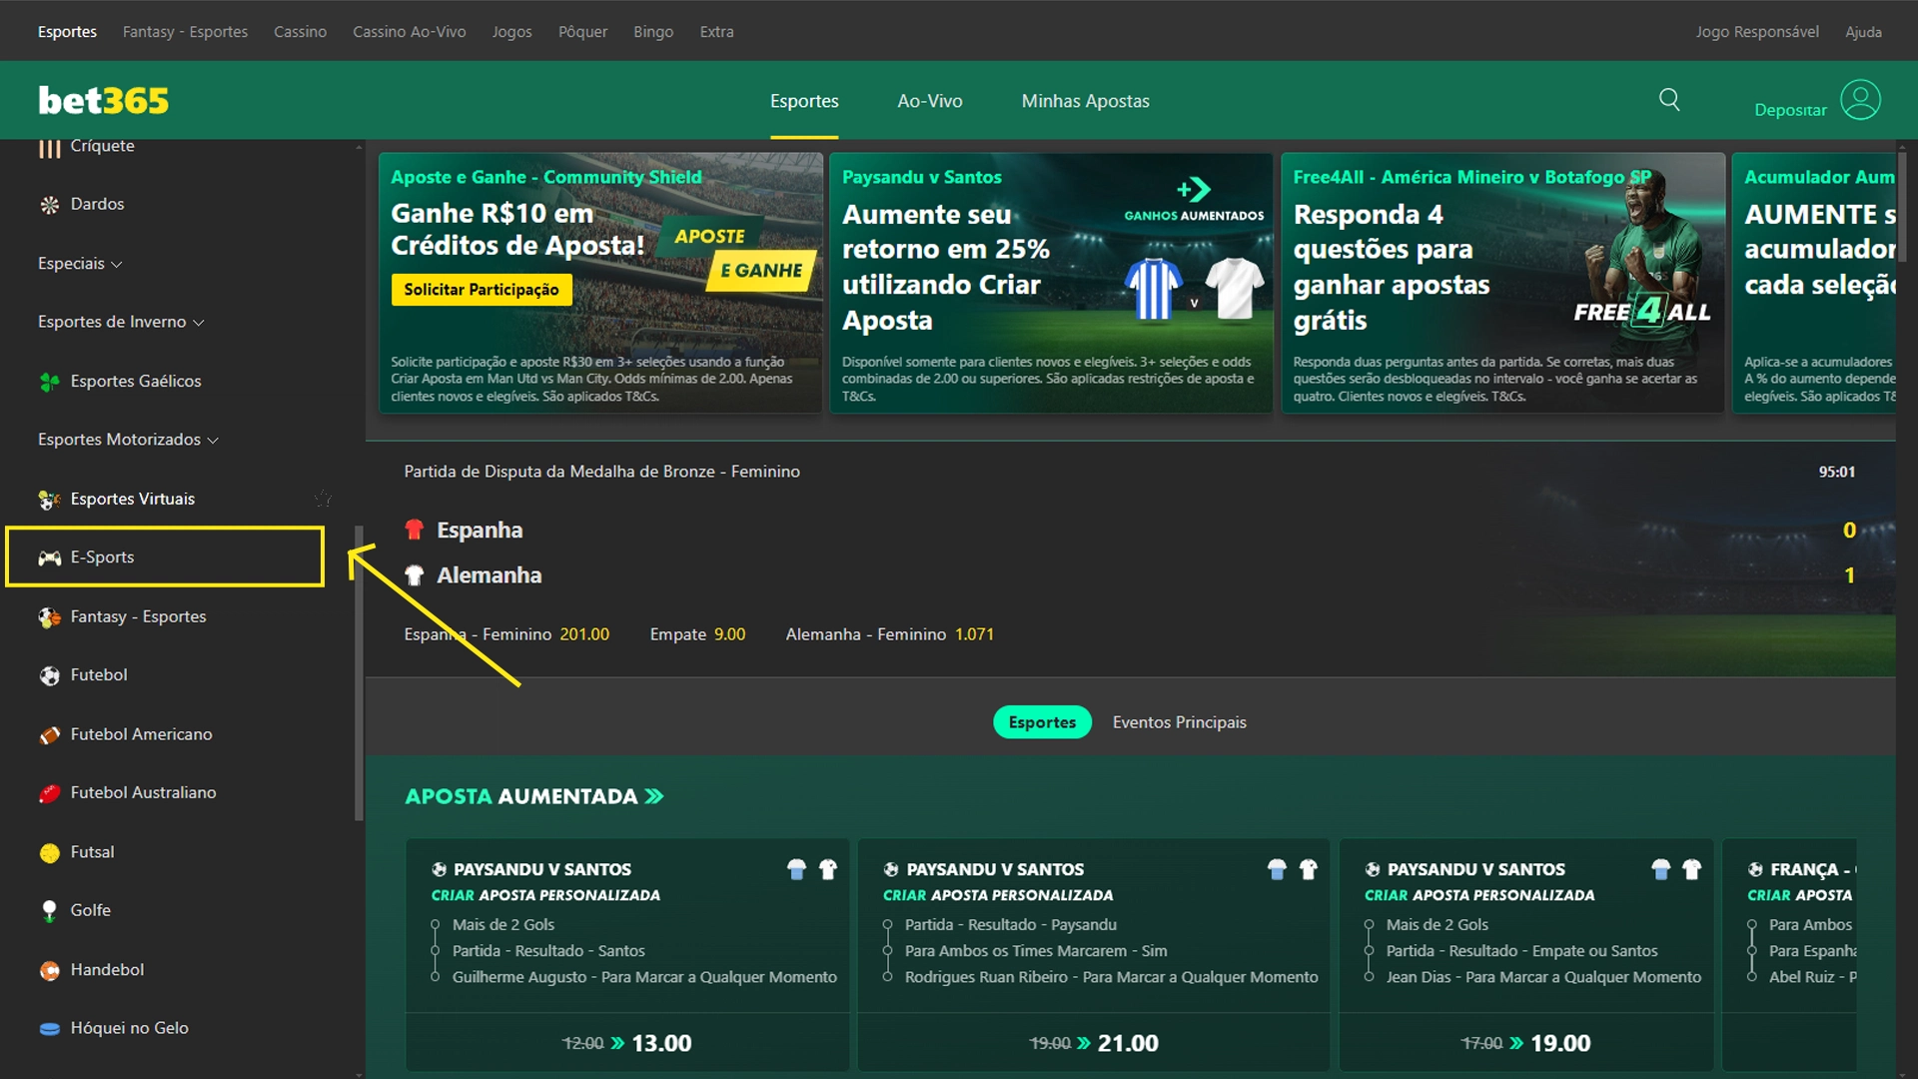Click the Futebol Americano ball icon
This screenshot has width=1918, height=1079.
click(49, 735)
